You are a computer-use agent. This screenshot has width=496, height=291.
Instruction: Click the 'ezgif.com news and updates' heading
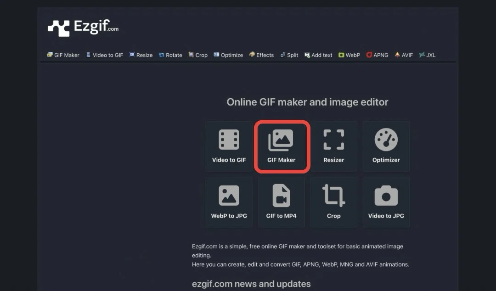251,284
